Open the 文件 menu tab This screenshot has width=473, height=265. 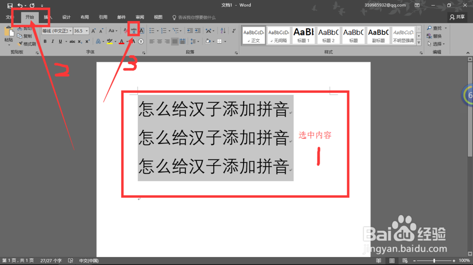[x=9, y=17]
